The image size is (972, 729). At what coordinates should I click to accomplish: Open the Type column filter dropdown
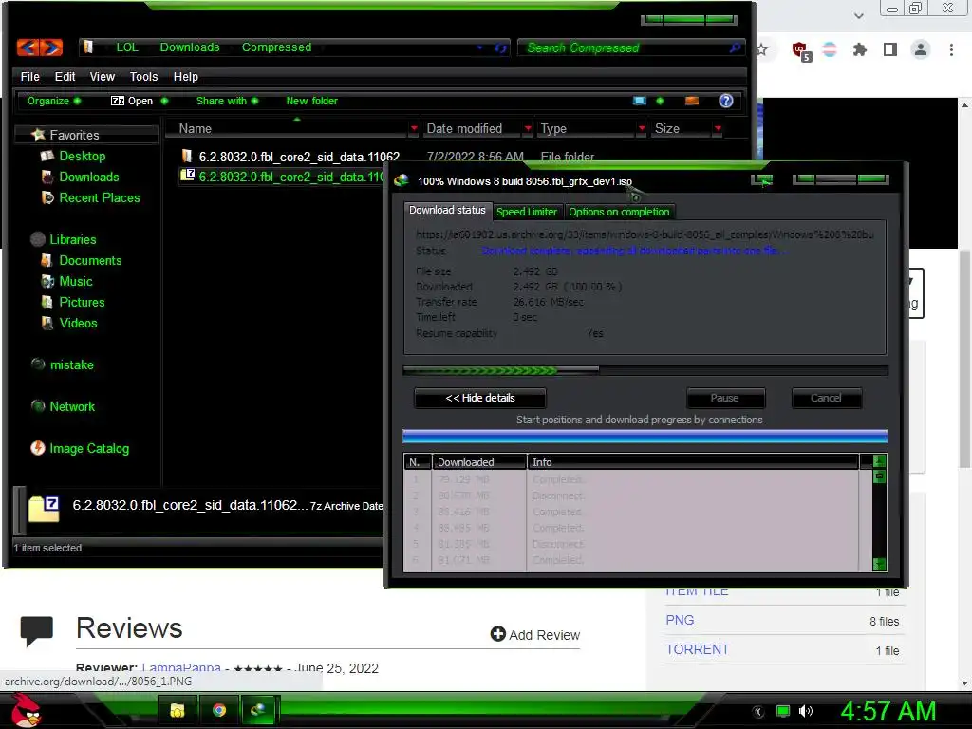pos(642,128)
